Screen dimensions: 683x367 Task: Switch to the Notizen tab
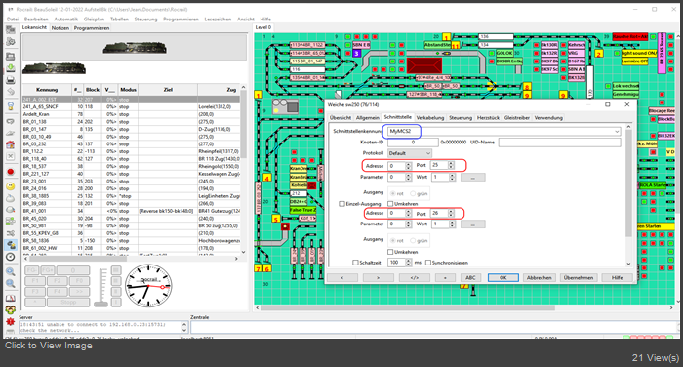click(60, 28)
